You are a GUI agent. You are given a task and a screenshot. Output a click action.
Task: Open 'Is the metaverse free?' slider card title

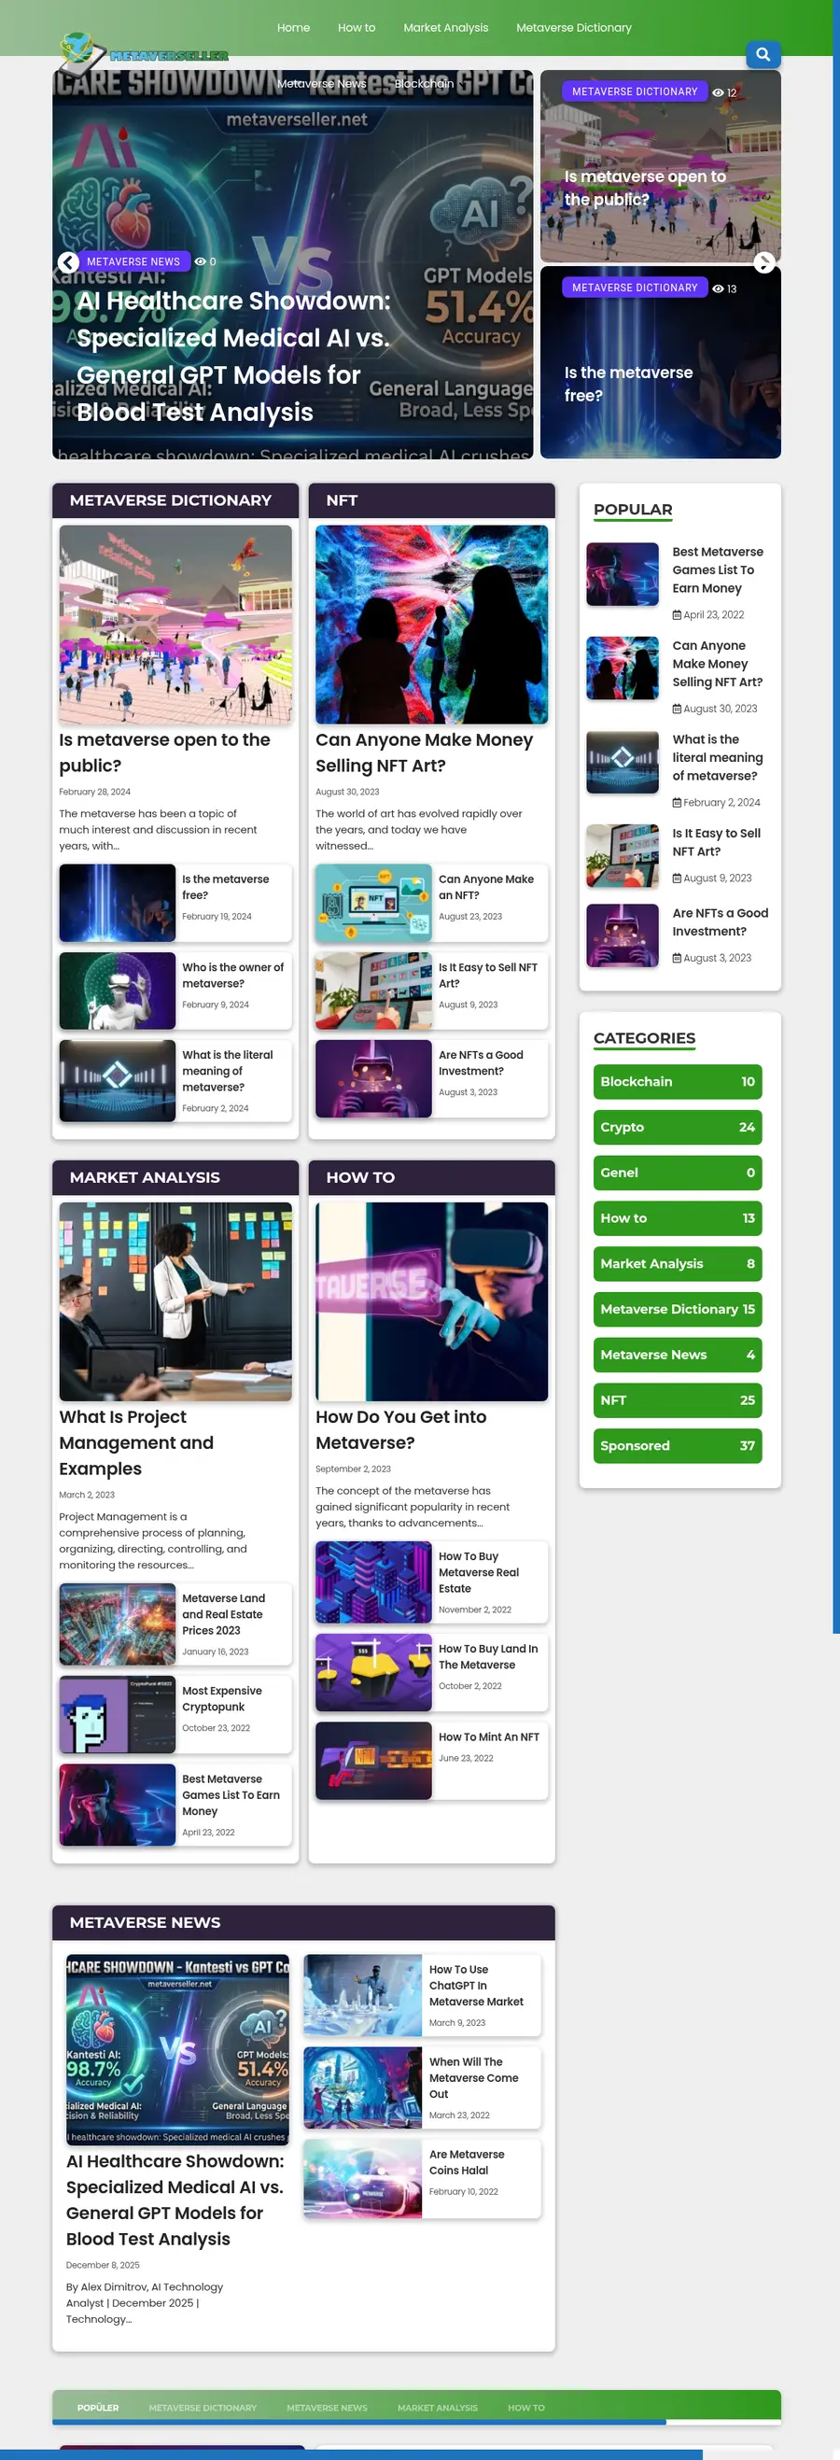(628, 384)
